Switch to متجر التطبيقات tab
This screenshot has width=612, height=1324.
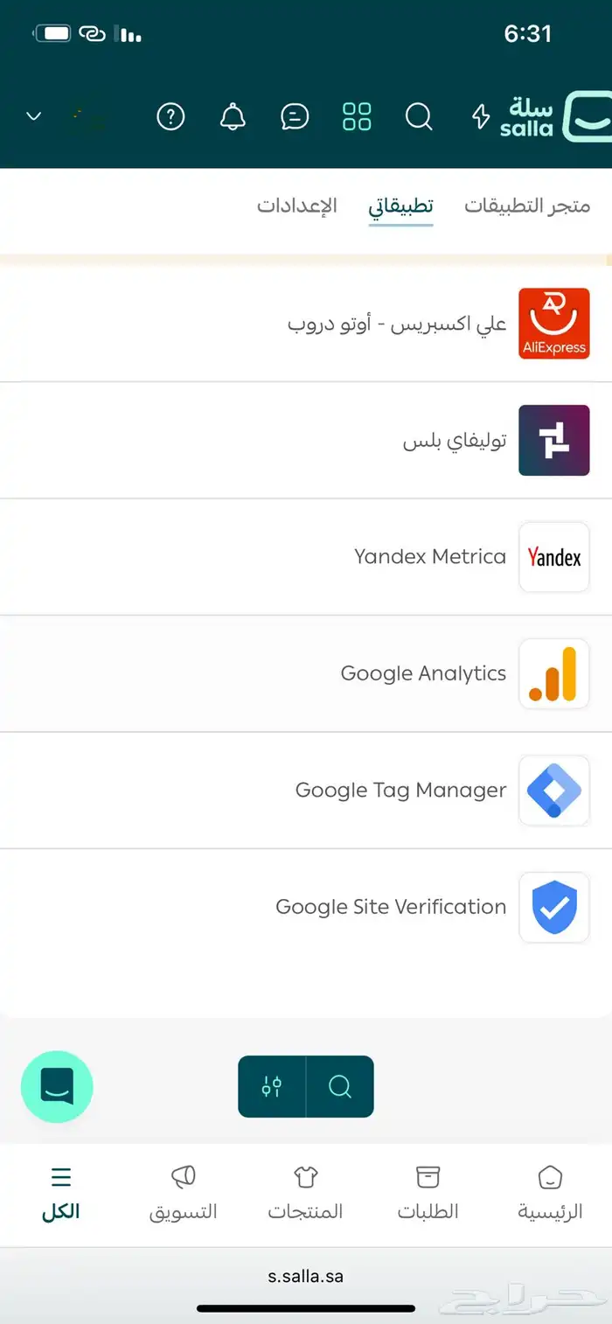[x=526, y=206]
